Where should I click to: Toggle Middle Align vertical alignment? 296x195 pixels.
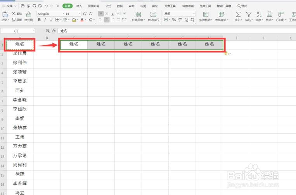pos(107,14)
